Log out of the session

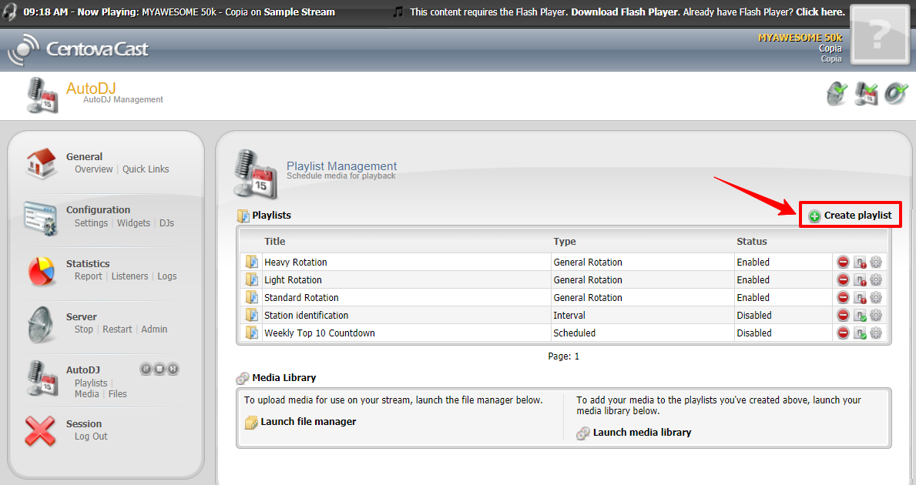pos(91,436)
